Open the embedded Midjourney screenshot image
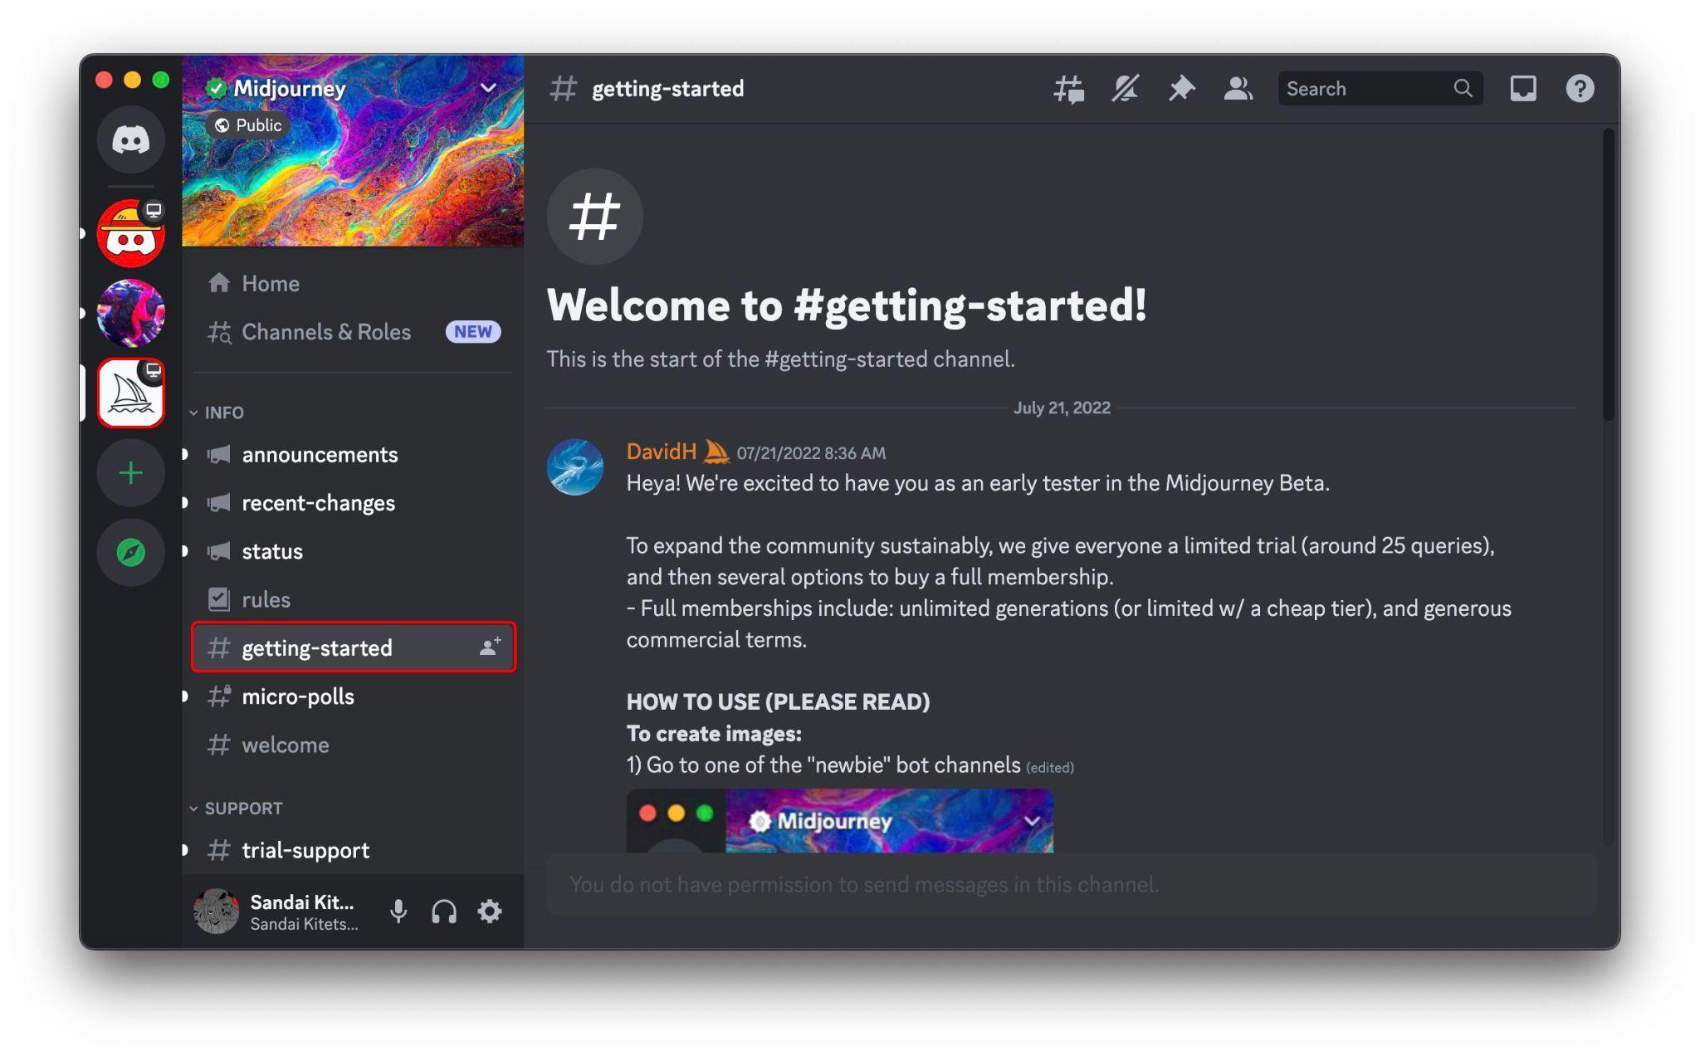Screen dimensions: 1700x1055 click(839, 820)
